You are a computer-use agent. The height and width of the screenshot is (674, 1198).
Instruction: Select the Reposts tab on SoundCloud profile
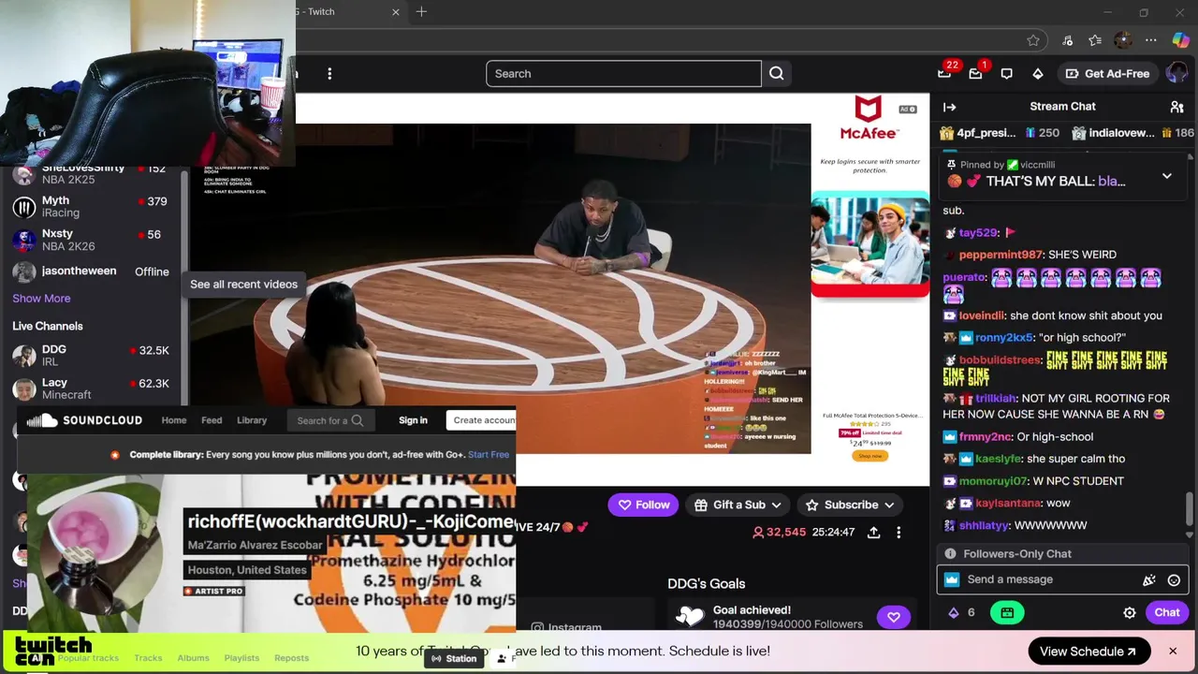point(291,658)
